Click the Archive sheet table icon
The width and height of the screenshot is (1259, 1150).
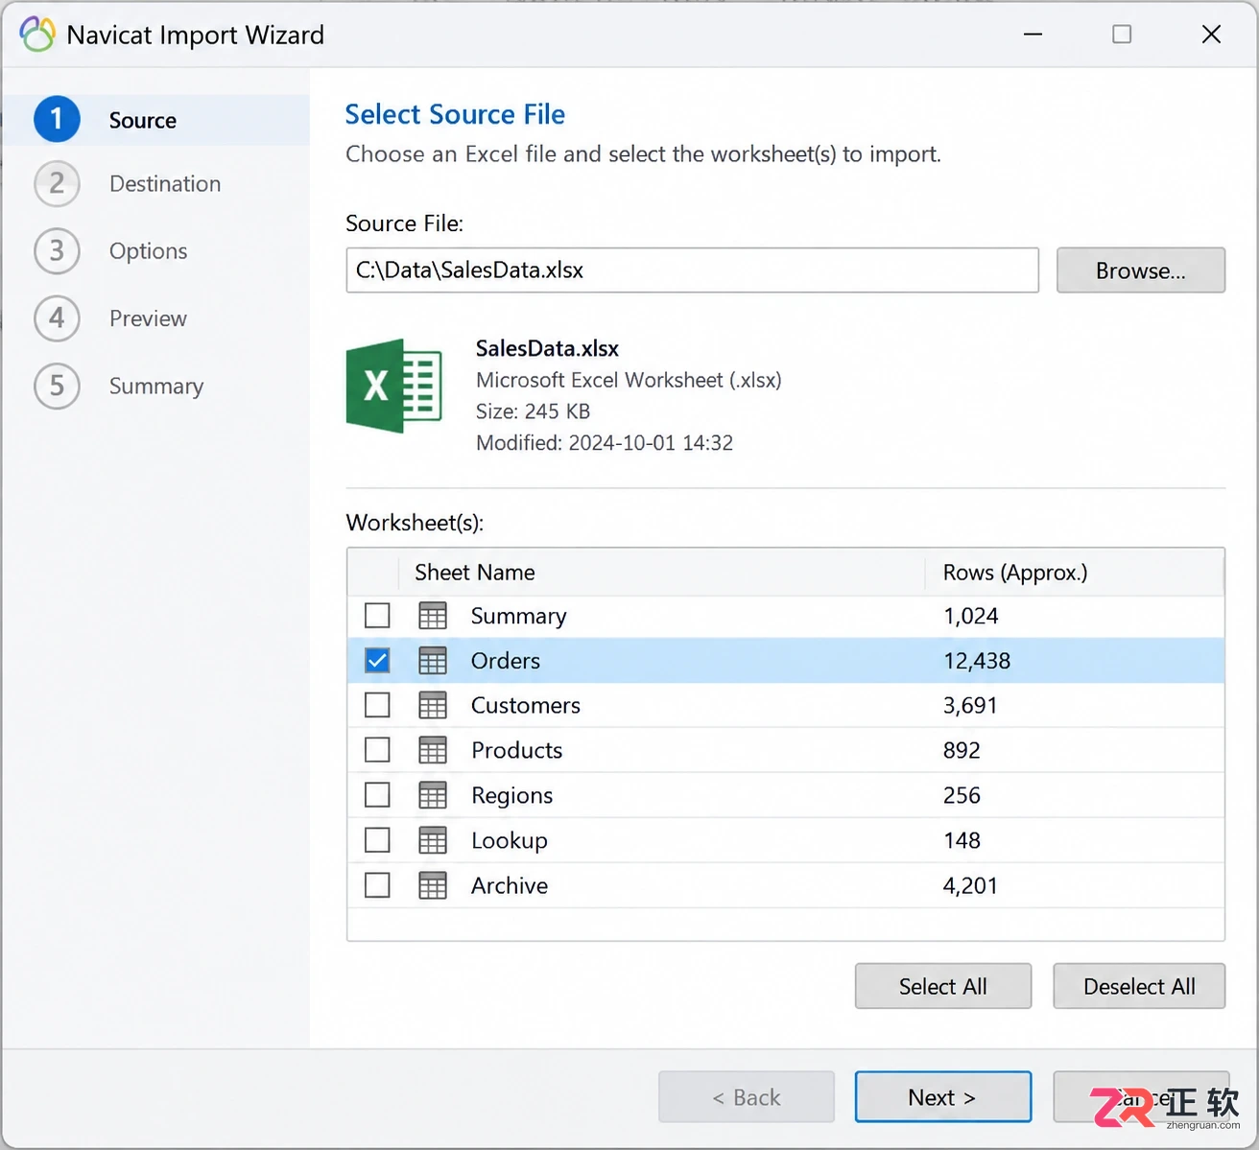click(433, 885)
